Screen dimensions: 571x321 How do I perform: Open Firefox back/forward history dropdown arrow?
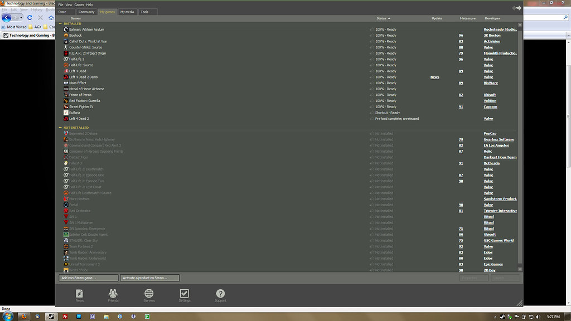pos(21,17)
